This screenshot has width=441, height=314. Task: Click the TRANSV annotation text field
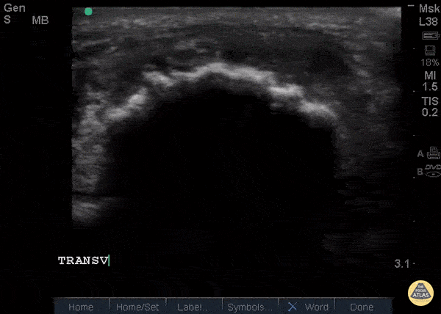84,260
